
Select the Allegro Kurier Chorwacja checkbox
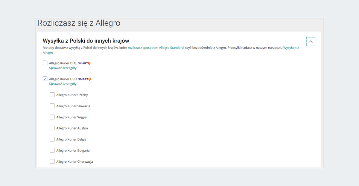pos(52,161)
